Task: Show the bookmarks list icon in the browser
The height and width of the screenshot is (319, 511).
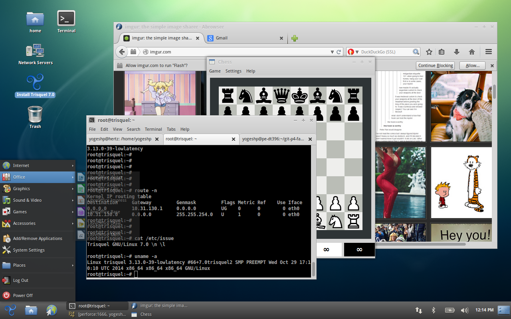Action: (442, 52)
